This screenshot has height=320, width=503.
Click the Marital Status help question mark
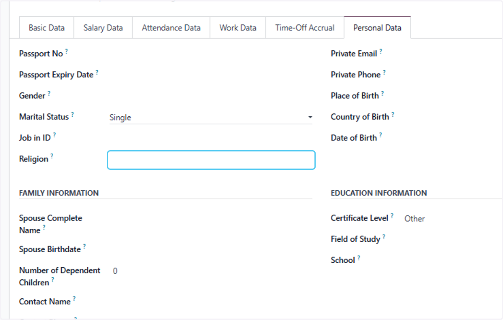(x=72, y=114)
